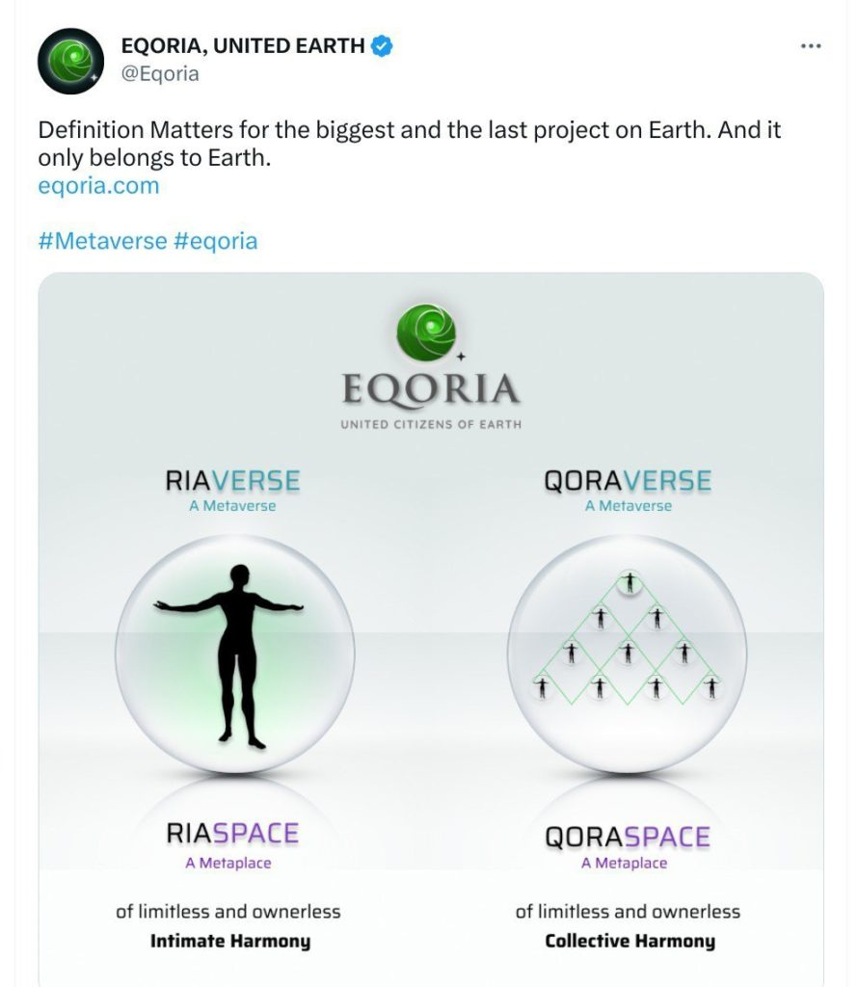858x987 pixels.
Task: Click the single human silhouette sphere
Action: pos(234,654)
